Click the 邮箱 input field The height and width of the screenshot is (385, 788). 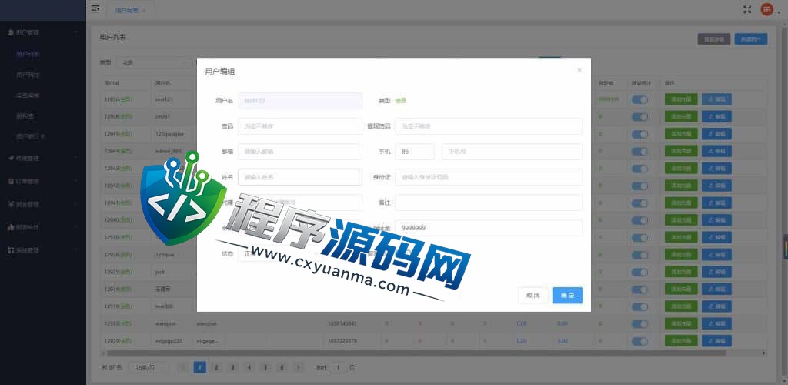pos(300,151)
